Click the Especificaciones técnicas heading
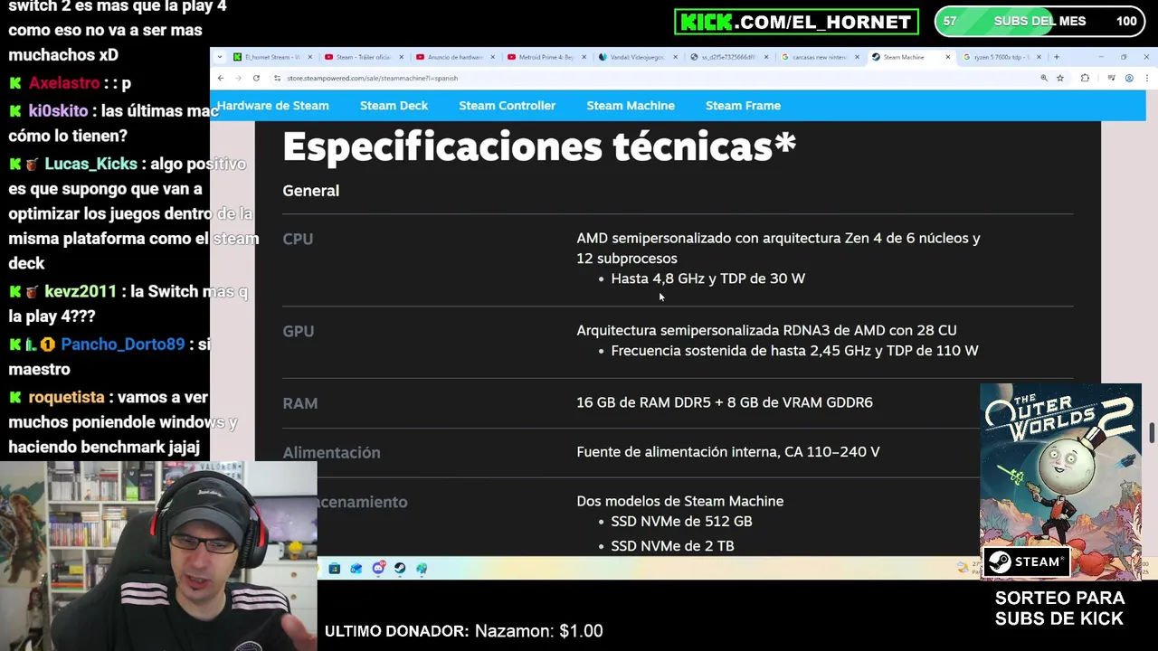Image resolution: width=1158 pixels, height=651 pixels. 539,146
